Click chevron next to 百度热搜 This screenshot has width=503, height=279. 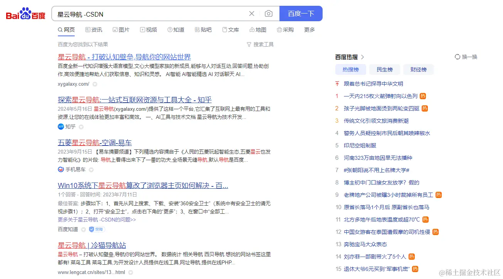point(362,57)
